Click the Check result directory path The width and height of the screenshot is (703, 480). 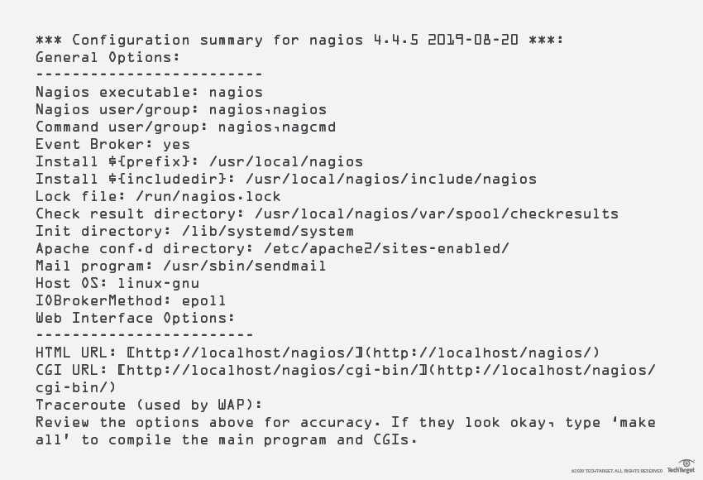[436, 214]
